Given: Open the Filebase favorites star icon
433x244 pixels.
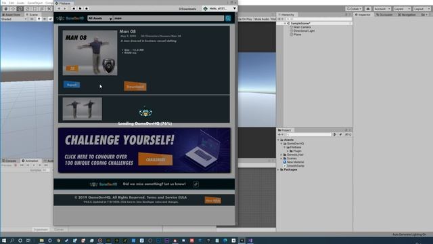Looking at the screenshot, I should 87,9.
